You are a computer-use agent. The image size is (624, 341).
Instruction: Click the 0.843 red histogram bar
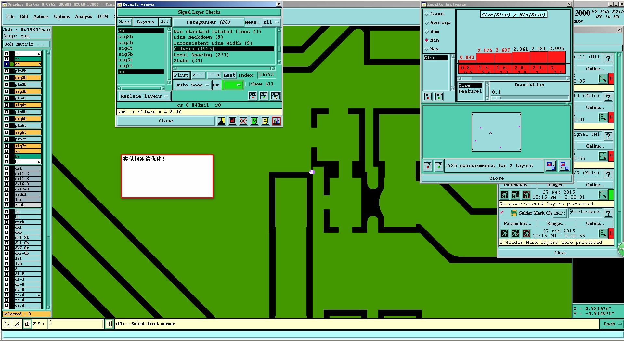pyautogui.click(x=467, y=61)
